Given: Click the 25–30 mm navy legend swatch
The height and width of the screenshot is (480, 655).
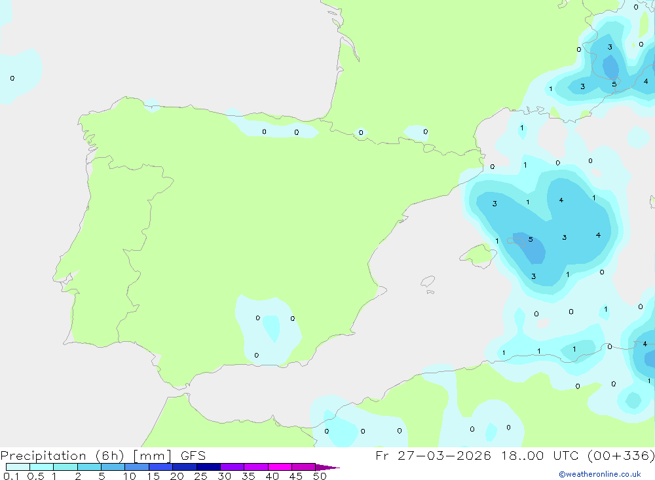Looking at the screenshot, I should [x=208, y=467].
